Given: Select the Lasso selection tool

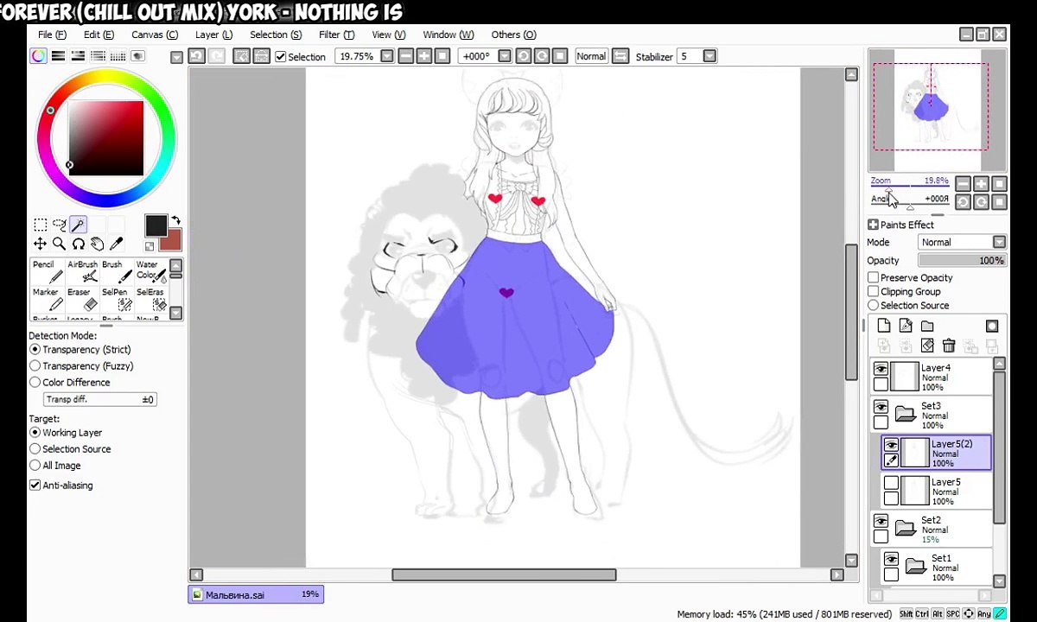Looking at the screenshot, I should coord(59,225).
